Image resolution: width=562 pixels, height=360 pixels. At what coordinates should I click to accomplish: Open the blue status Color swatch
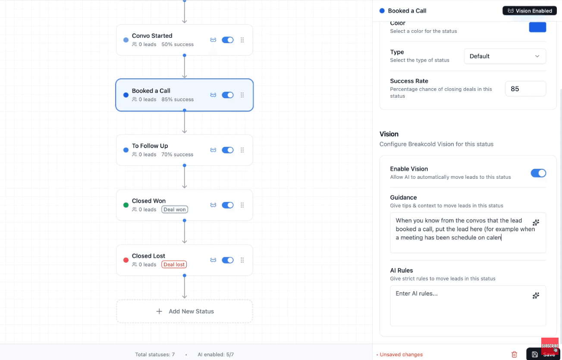[537, 27]
